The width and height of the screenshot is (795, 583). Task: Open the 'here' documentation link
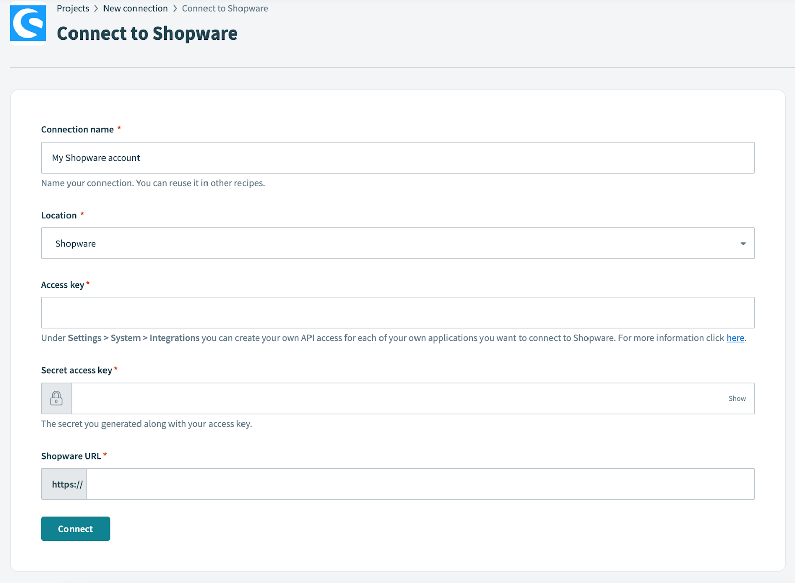point(735,338)
